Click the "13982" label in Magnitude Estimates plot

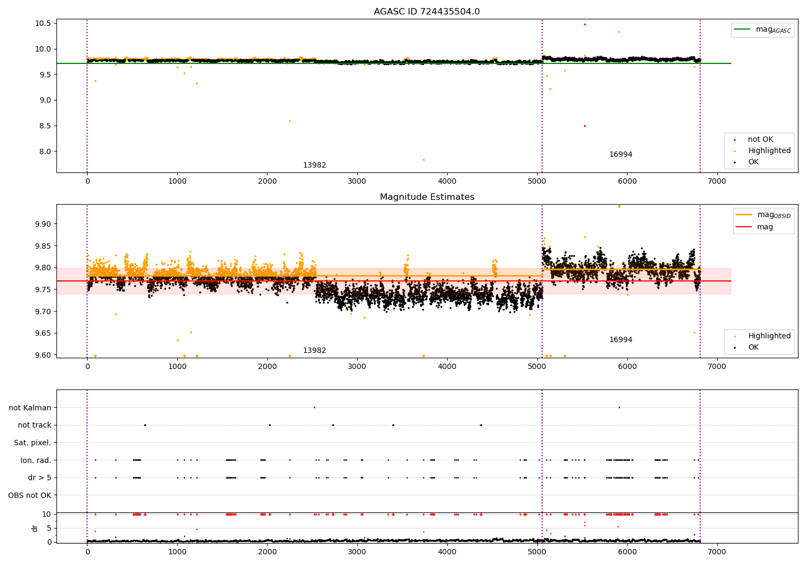[314, 351]
